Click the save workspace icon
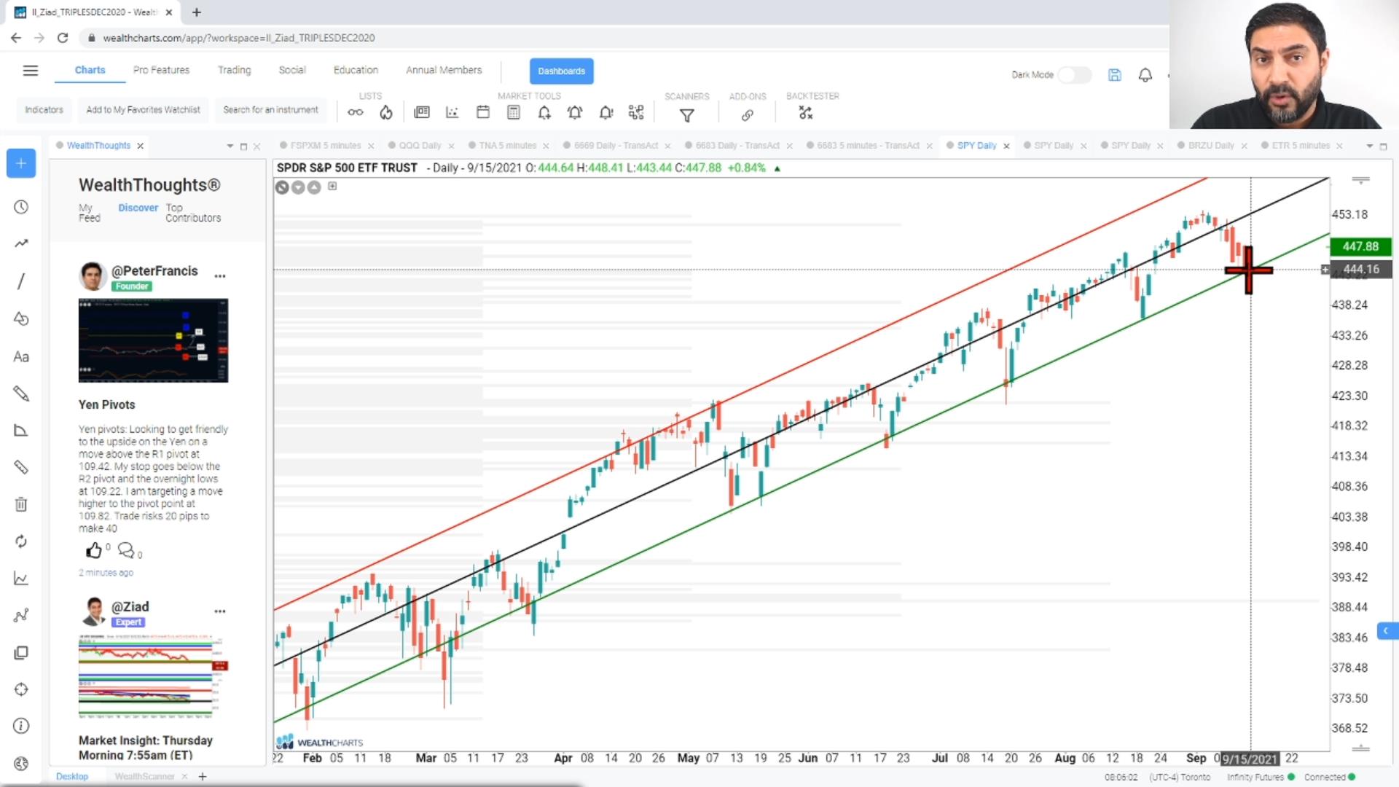The image size is (1399, 787). pyautogui.click(x=1115, y=75)
